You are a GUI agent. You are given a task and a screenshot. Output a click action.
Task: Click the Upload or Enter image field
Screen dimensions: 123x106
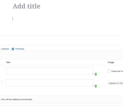click(115, 83)
